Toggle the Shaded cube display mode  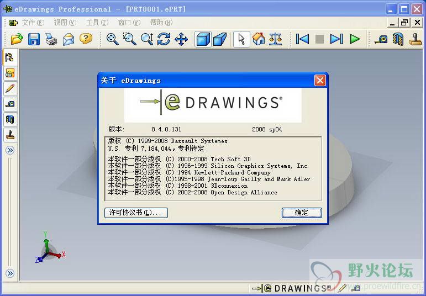coord(203,39)
